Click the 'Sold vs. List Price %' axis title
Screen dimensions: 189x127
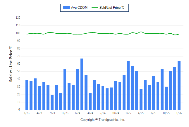click(11, 63)
